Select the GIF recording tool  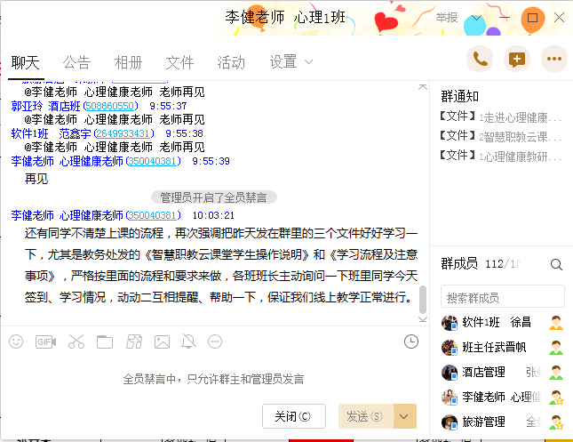pyautogui.click(x=45, y=342)
